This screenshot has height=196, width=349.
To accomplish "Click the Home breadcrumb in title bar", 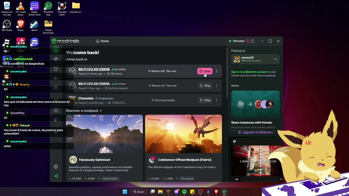I will click(x=102, y=41).
